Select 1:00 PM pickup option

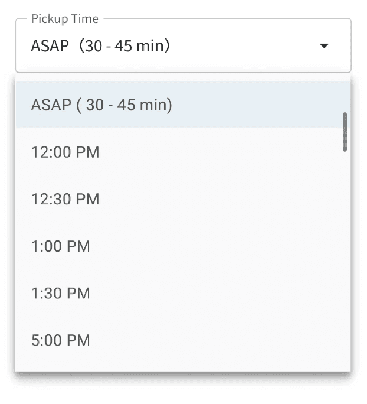pos(61,246)
